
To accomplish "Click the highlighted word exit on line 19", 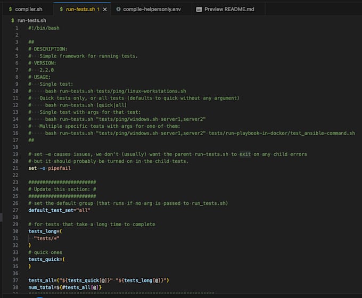I will [245, 154].
